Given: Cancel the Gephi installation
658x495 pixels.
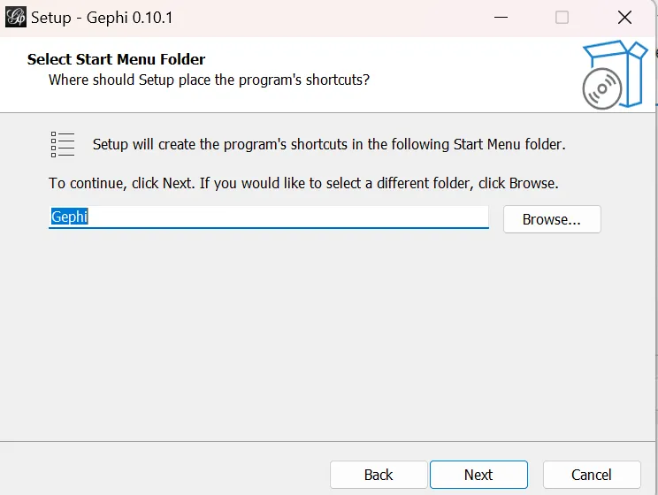Looking at the screenshot, I should click(591, 475).
